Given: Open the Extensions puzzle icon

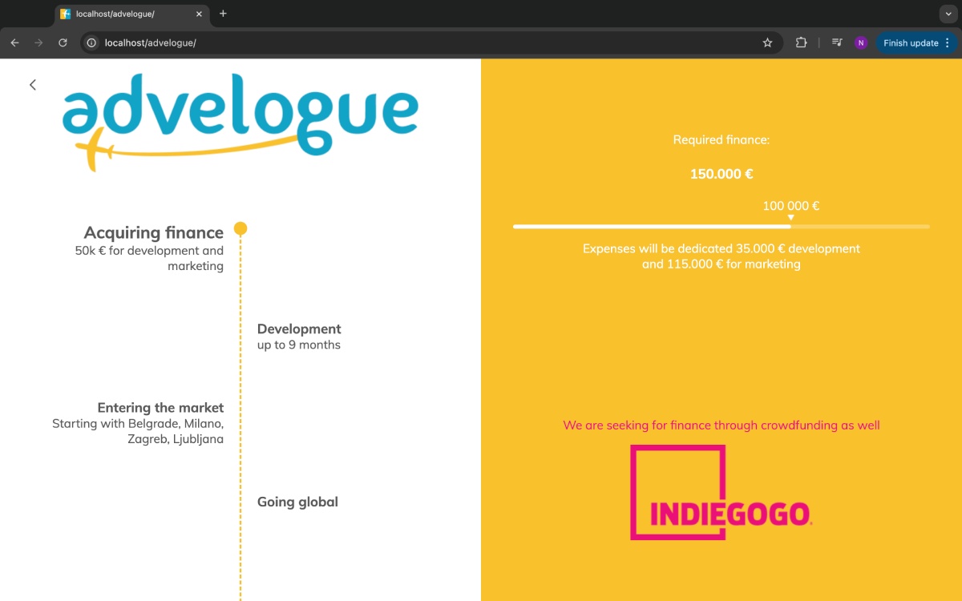Looking at the screenshot, I should click(801, 42).
